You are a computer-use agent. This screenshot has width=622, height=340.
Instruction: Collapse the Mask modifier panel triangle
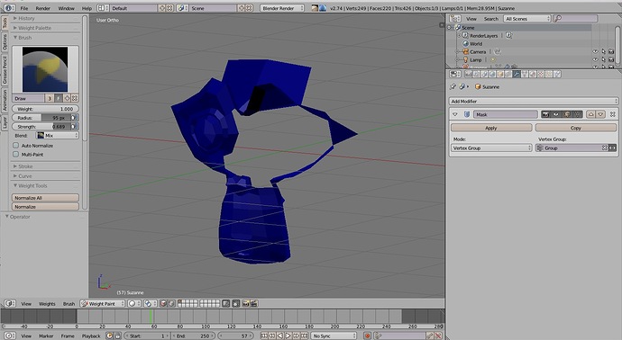point(455,114)
